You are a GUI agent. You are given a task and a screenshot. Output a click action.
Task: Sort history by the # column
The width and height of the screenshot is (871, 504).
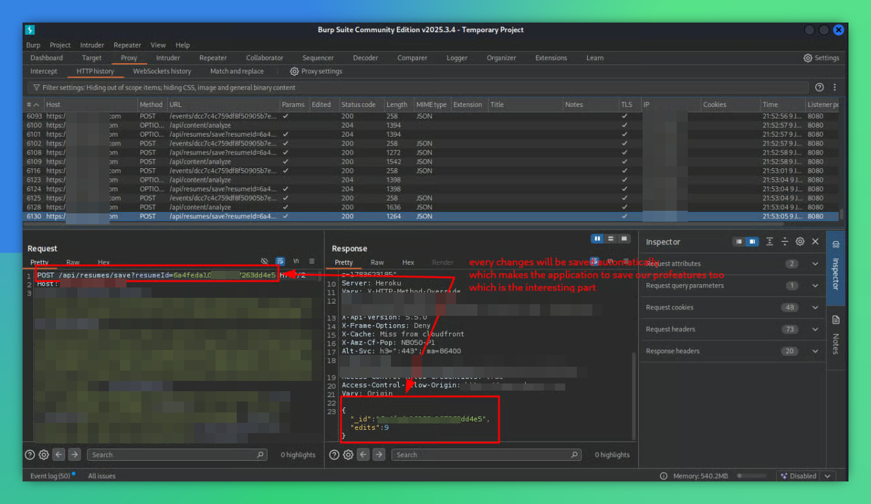[x=33, y=104]
